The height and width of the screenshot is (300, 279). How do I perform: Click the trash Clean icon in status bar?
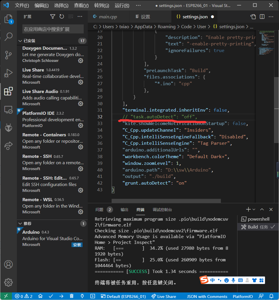[72, 296]
